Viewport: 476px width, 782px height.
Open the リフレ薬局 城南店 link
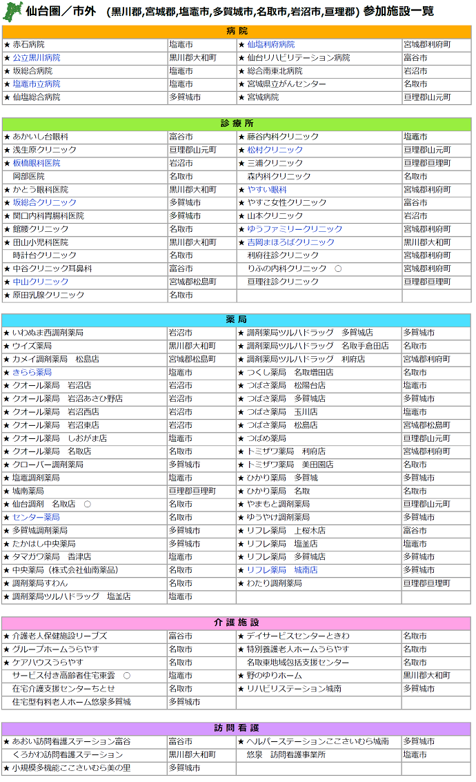click(282, 569)
